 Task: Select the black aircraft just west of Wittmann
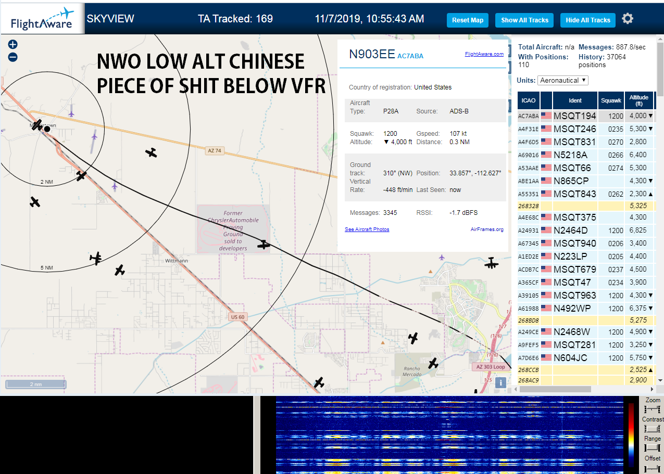pos(120,270)
